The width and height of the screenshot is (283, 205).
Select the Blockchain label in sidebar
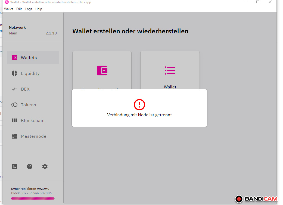pos(33,120)
